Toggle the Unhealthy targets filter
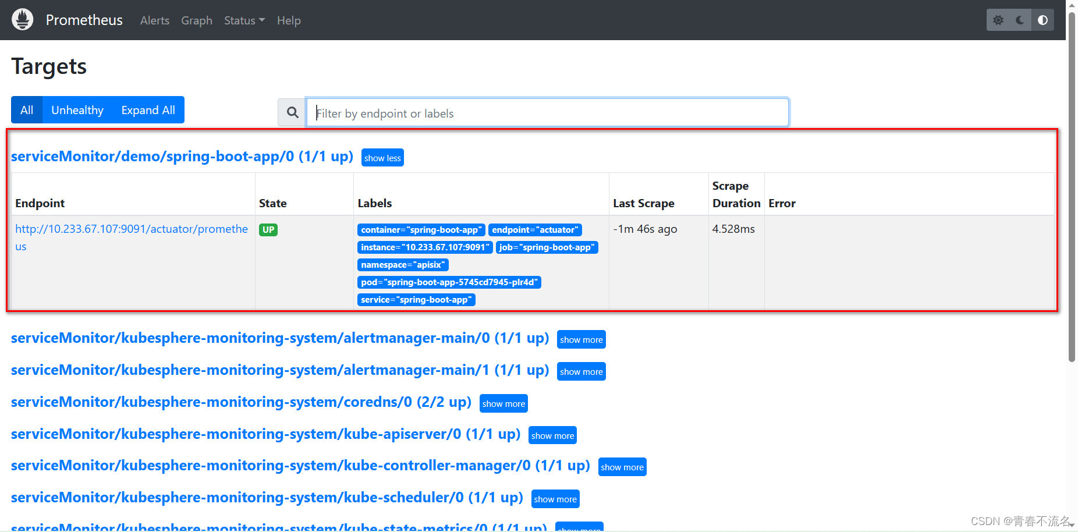This screenshot has height=532, width=1078. coord(77,109)
